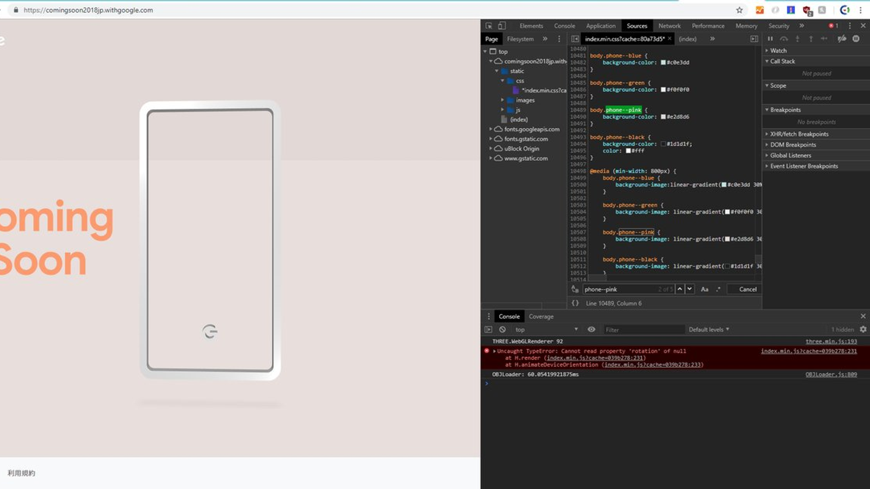Viewport: 870px width, 489px height.
Task: Open the orange analytics extension icon
Action: (x=760, y=10)
